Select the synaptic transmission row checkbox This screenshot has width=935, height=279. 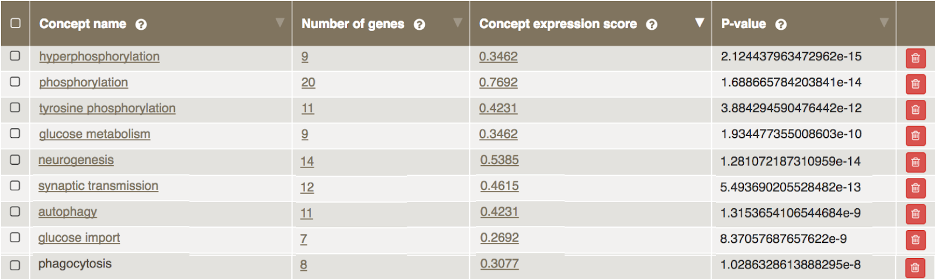click(x=15, y=186)
